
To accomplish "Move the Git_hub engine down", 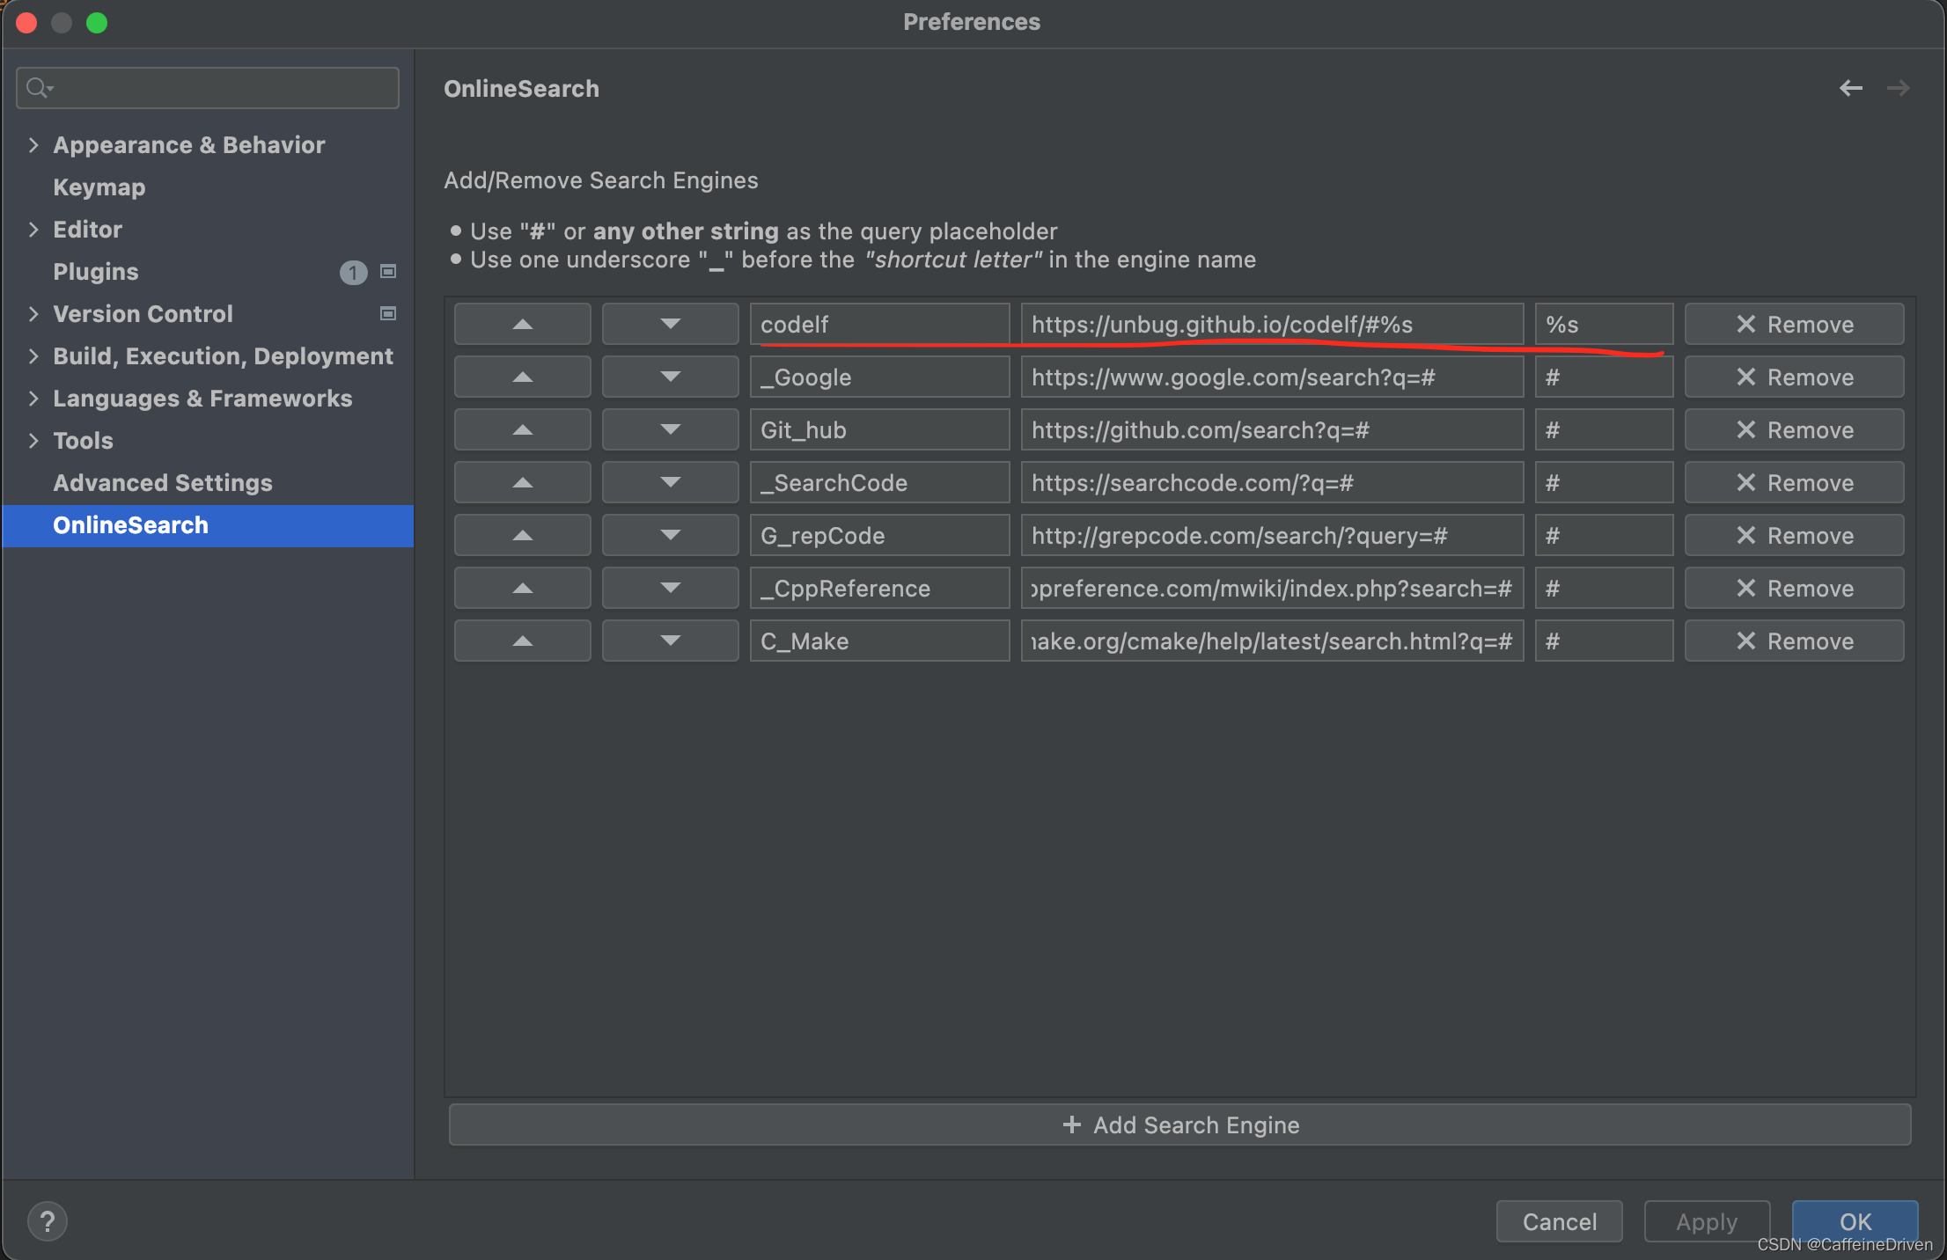I will [x=670, y=429].
